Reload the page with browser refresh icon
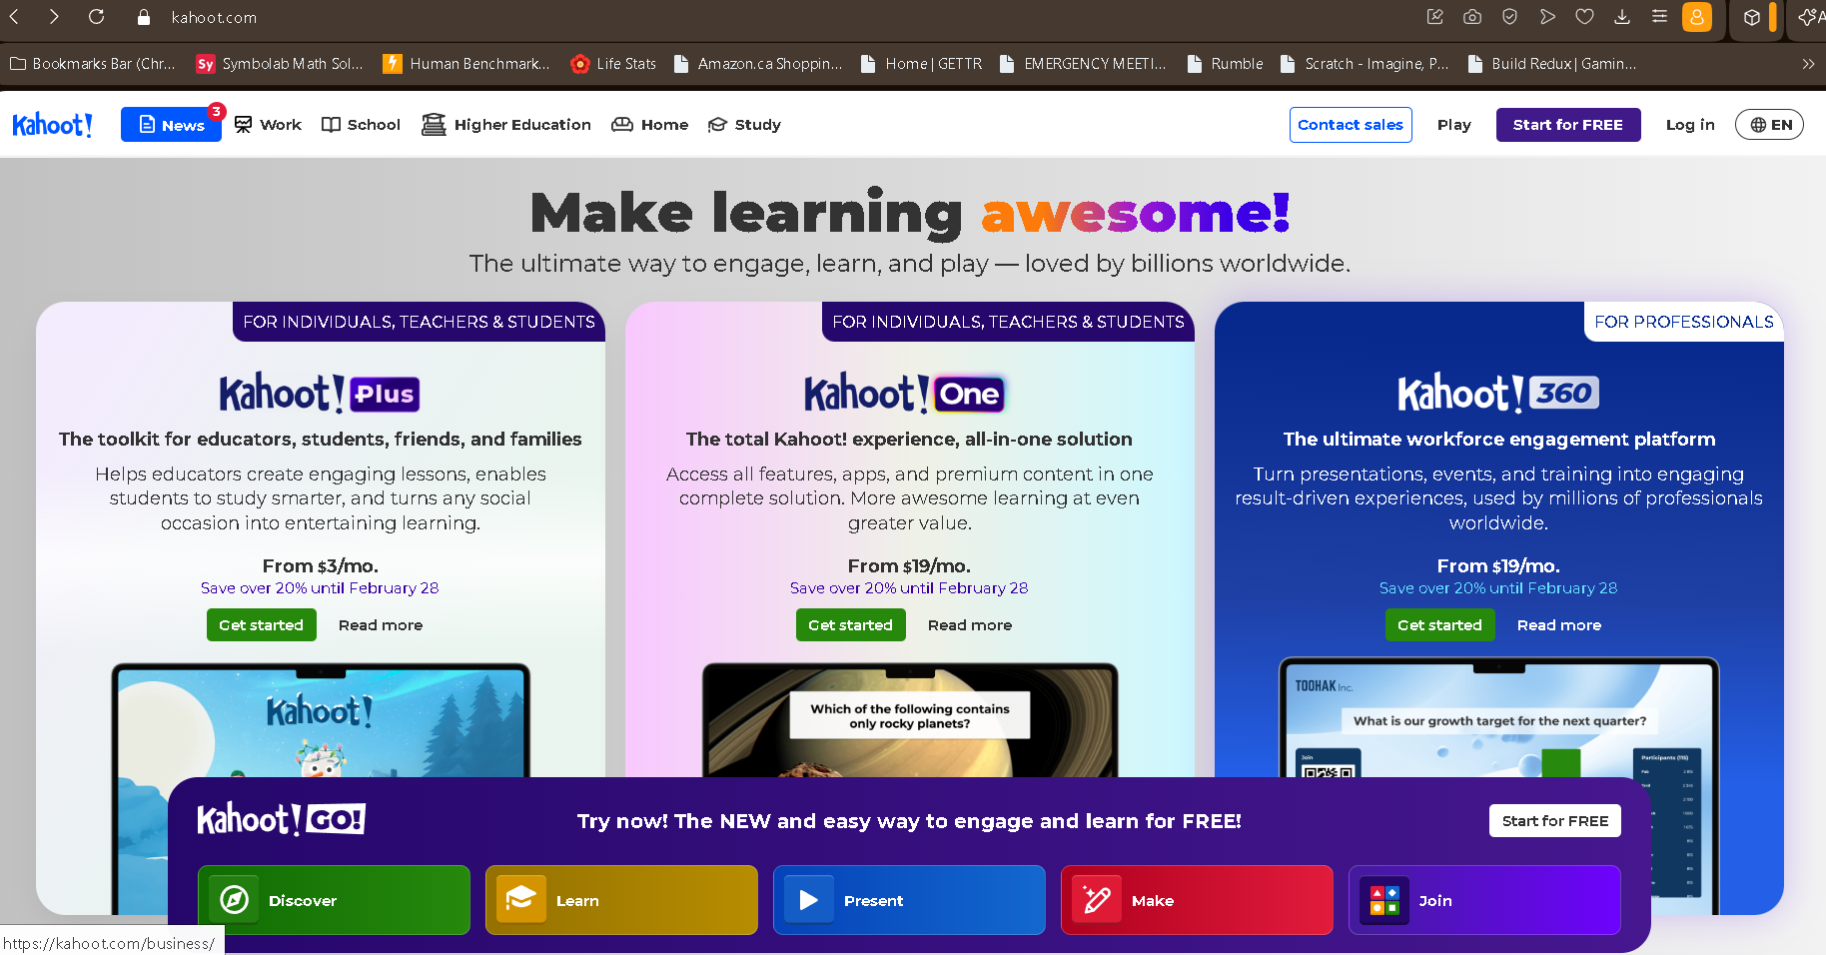The height and width of the screenshot is (955, 1826). click(96, 17)
